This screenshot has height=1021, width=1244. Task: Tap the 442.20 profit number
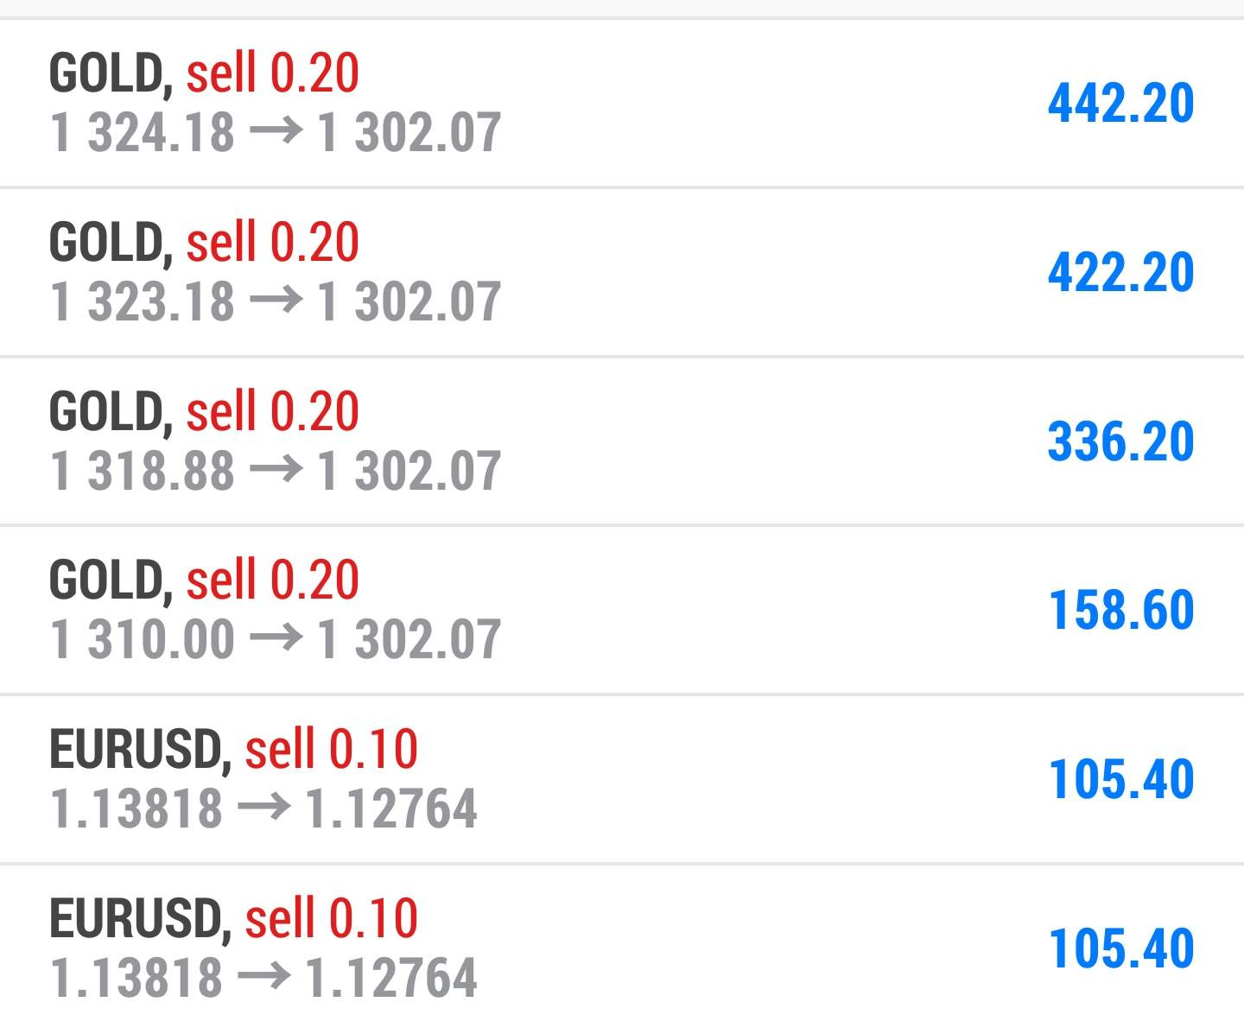click(x=1120, y=103)
